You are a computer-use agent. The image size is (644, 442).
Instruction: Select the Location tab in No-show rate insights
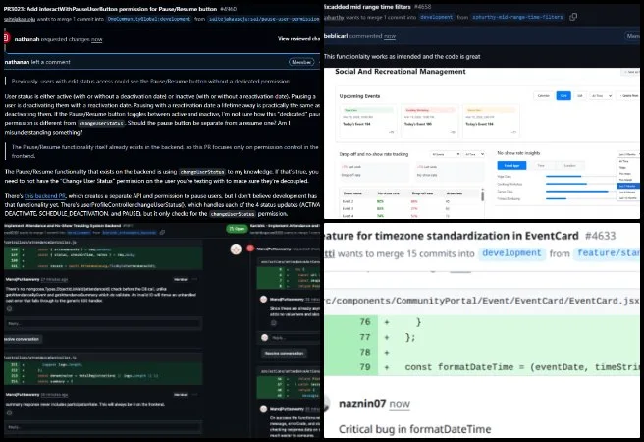point(569,165)
